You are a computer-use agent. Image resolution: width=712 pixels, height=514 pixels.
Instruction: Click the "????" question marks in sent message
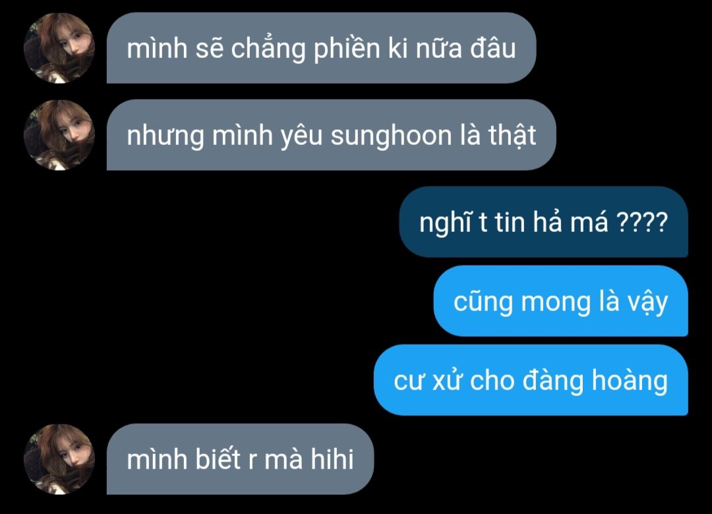click(x=641, y=222)
